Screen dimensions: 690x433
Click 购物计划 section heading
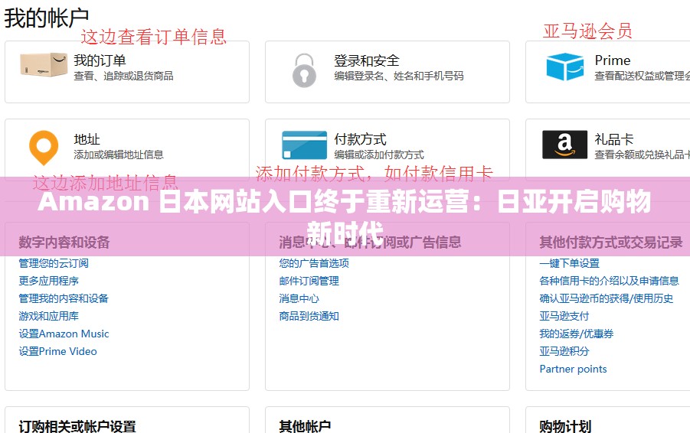coord(565,426)
